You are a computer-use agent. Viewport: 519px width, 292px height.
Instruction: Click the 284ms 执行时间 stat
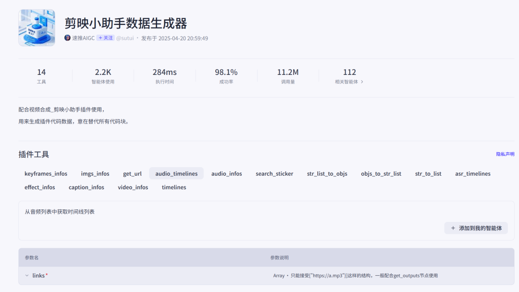tap(164, 76)
